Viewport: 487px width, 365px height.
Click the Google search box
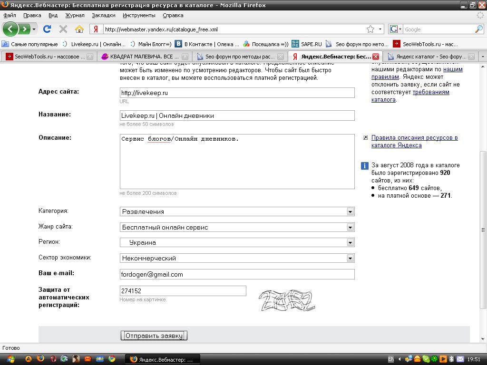click(x=439, y=29)
